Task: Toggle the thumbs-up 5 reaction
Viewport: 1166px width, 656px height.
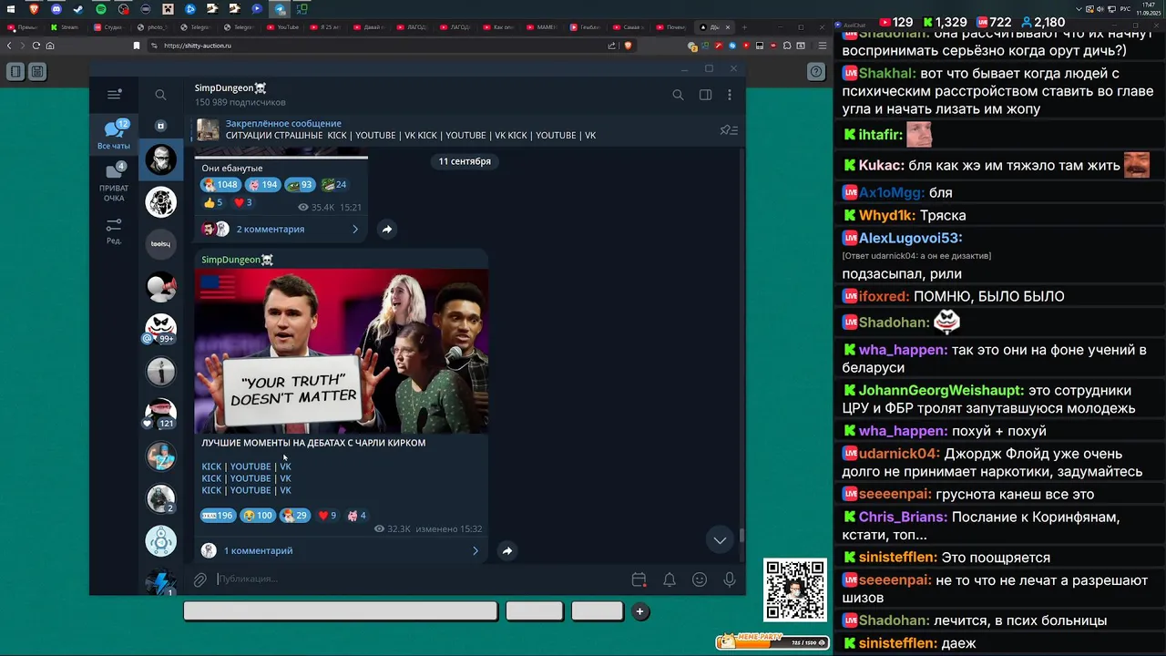Action: 213,202
